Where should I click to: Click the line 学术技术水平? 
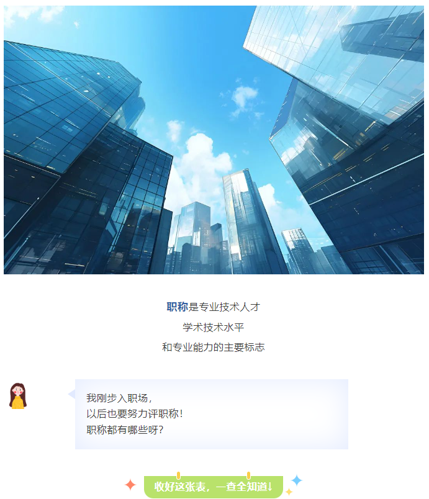[214, 327]
